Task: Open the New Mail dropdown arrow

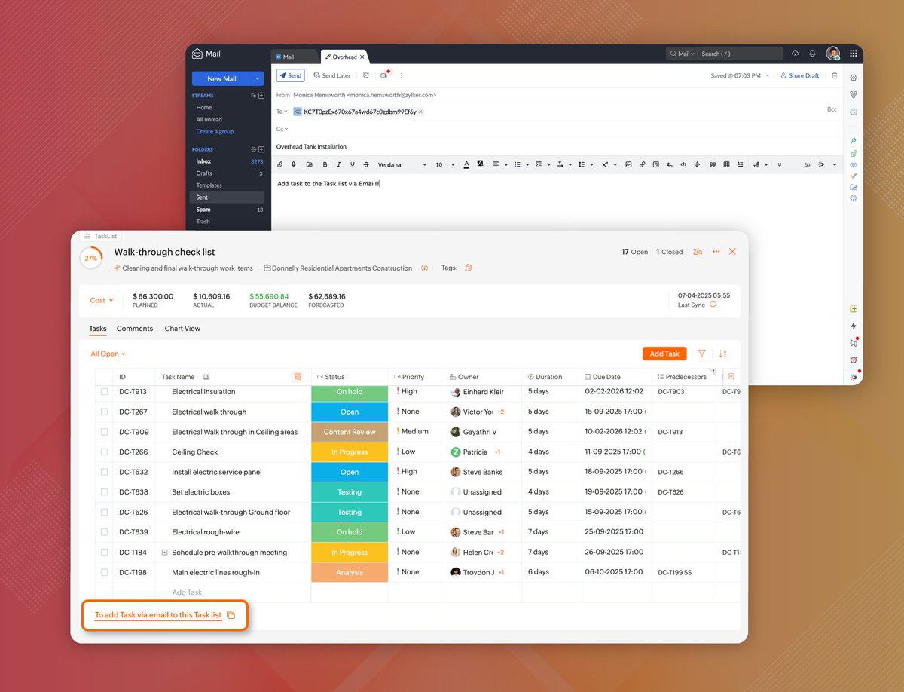Action: (x=258, y=78)
